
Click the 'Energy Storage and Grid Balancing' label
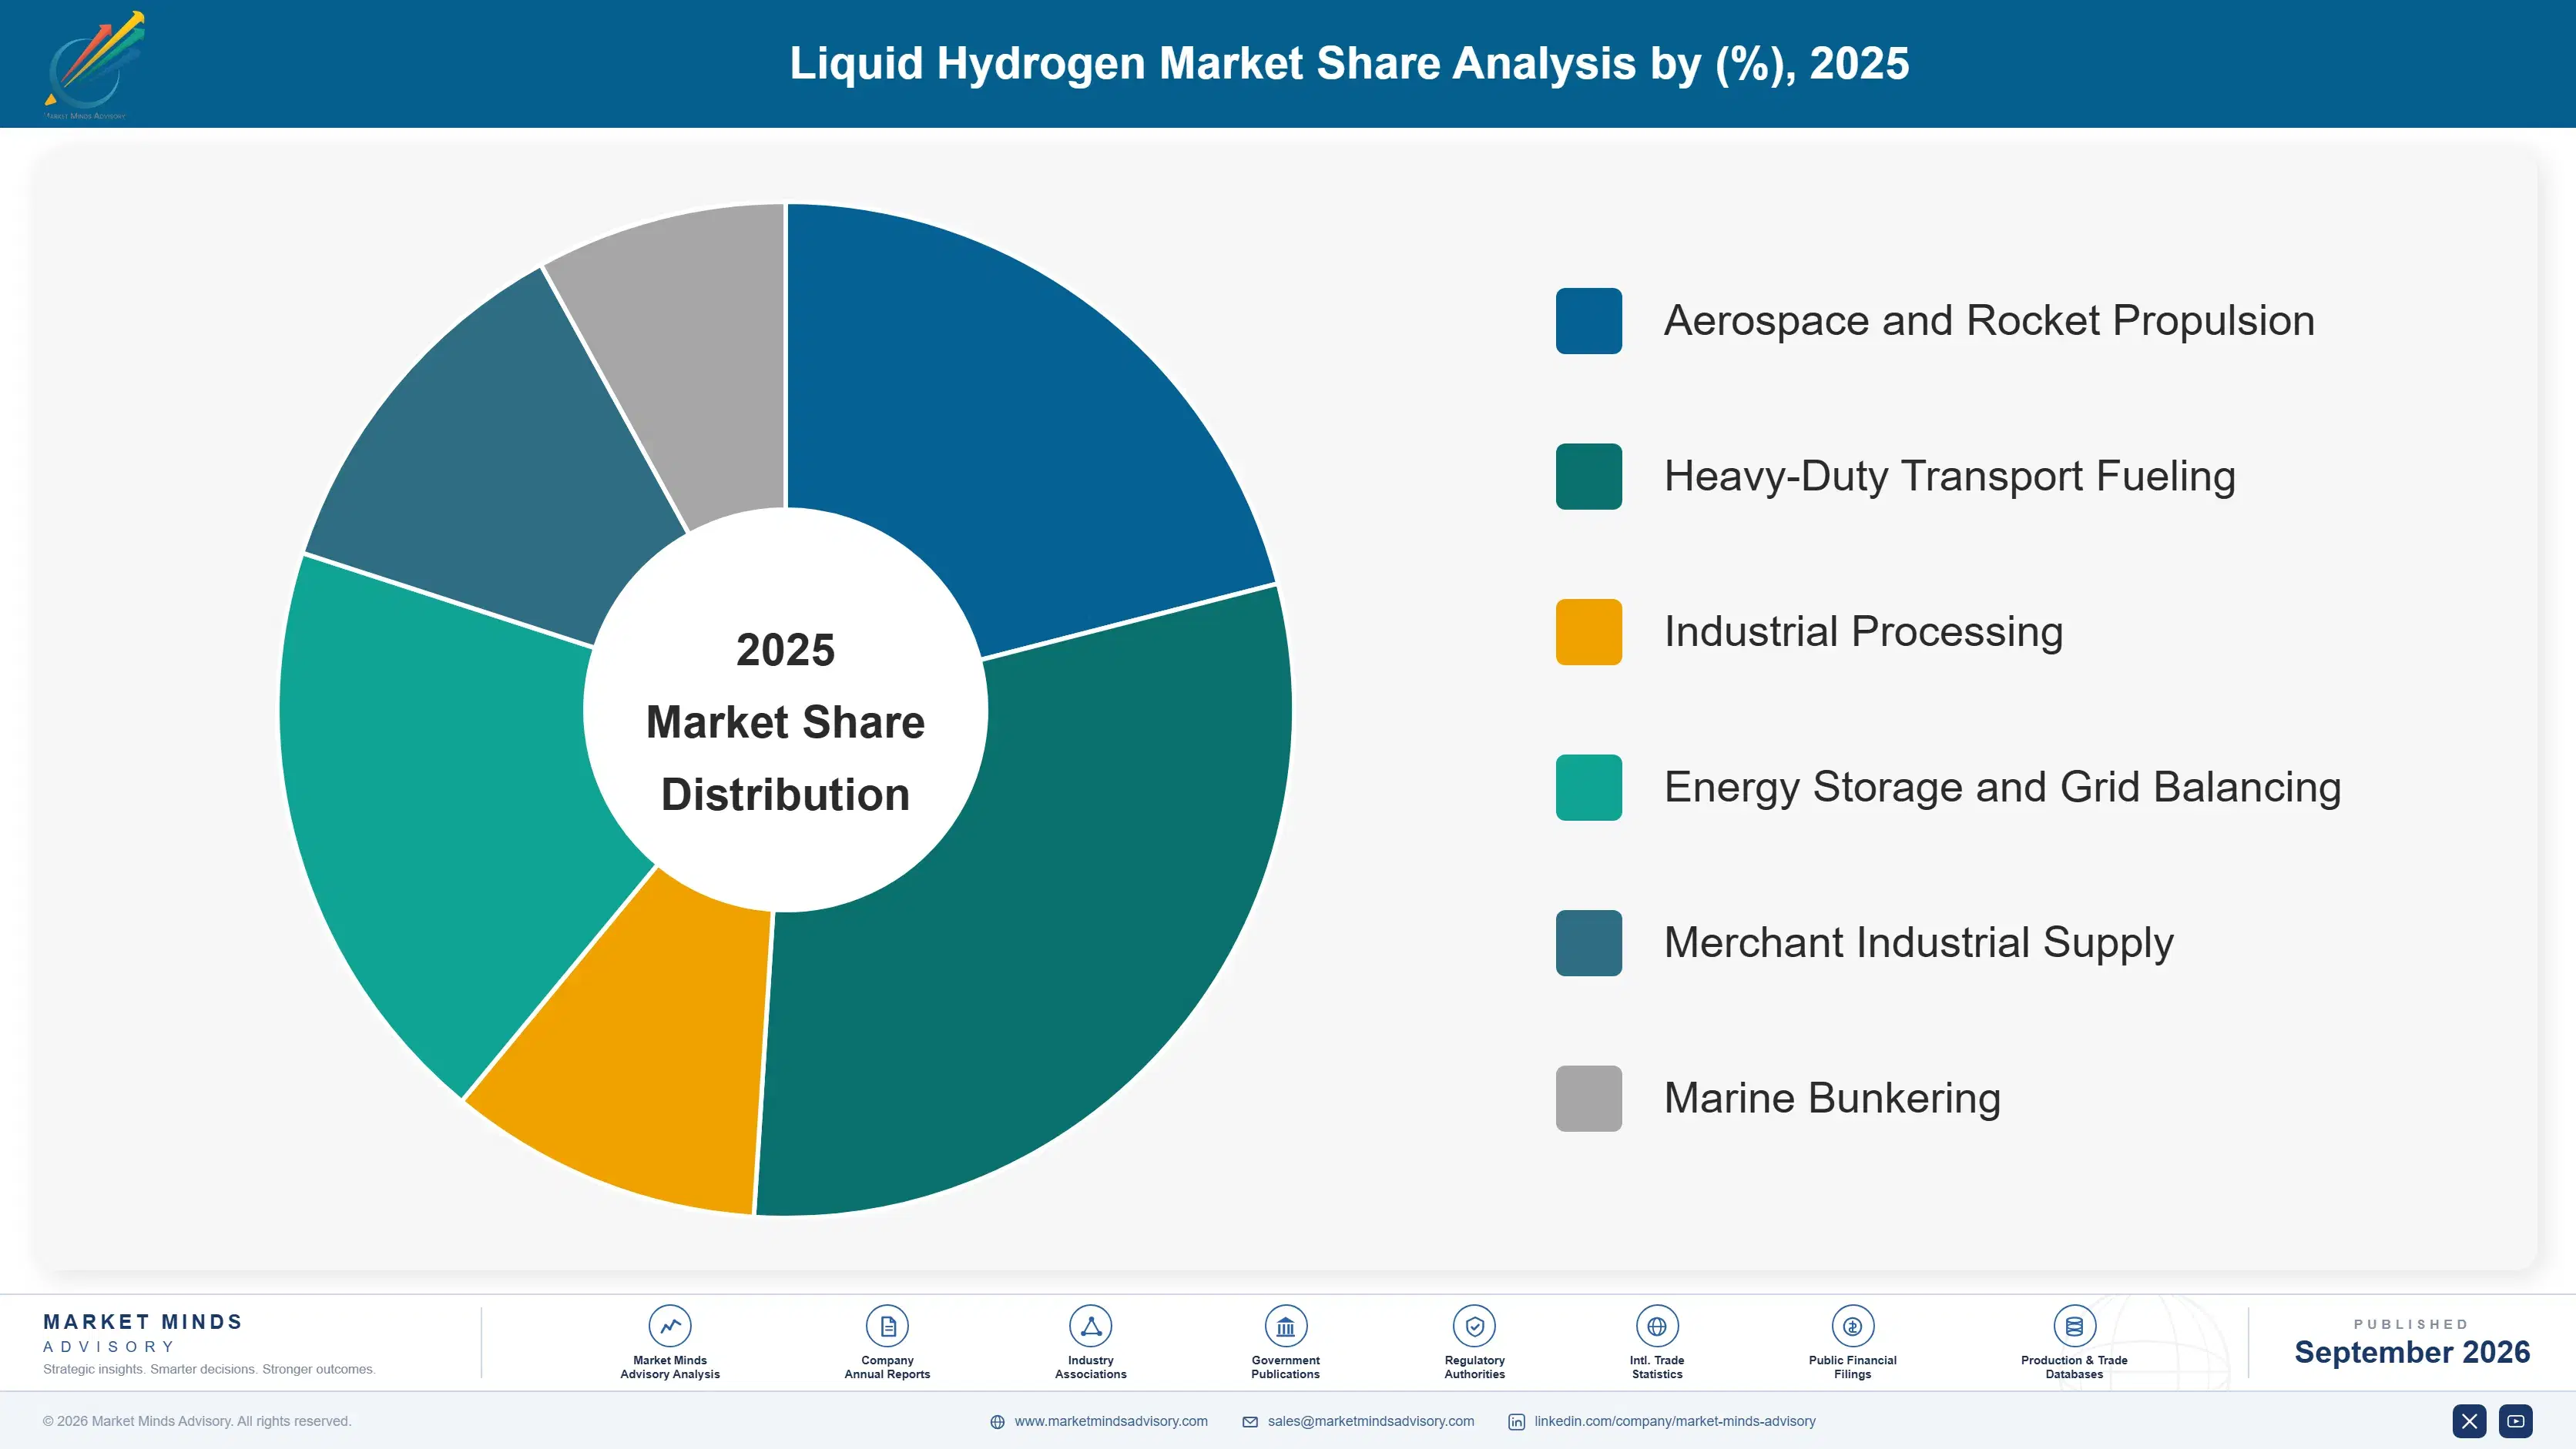click(x=2002, y=788)
